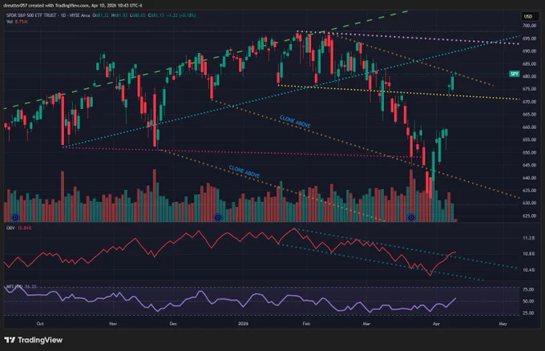This screenshot has height=351, width=545.
Task: Click the 2026 label on time axis
Action: point(243,324)
